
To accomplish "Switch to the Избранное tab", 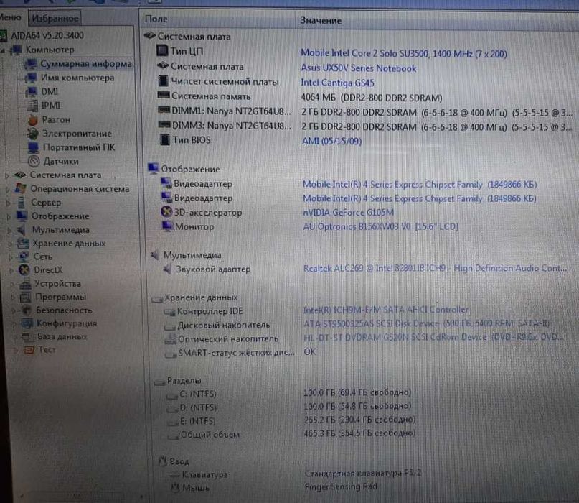I will point(55,18).
